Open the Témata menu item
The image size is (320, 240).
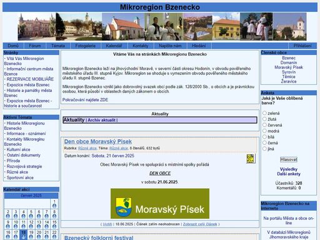(58, 46)
